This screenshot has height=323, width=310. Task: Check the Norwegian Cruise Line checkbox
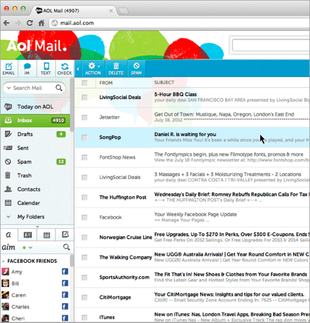[85, 238]
